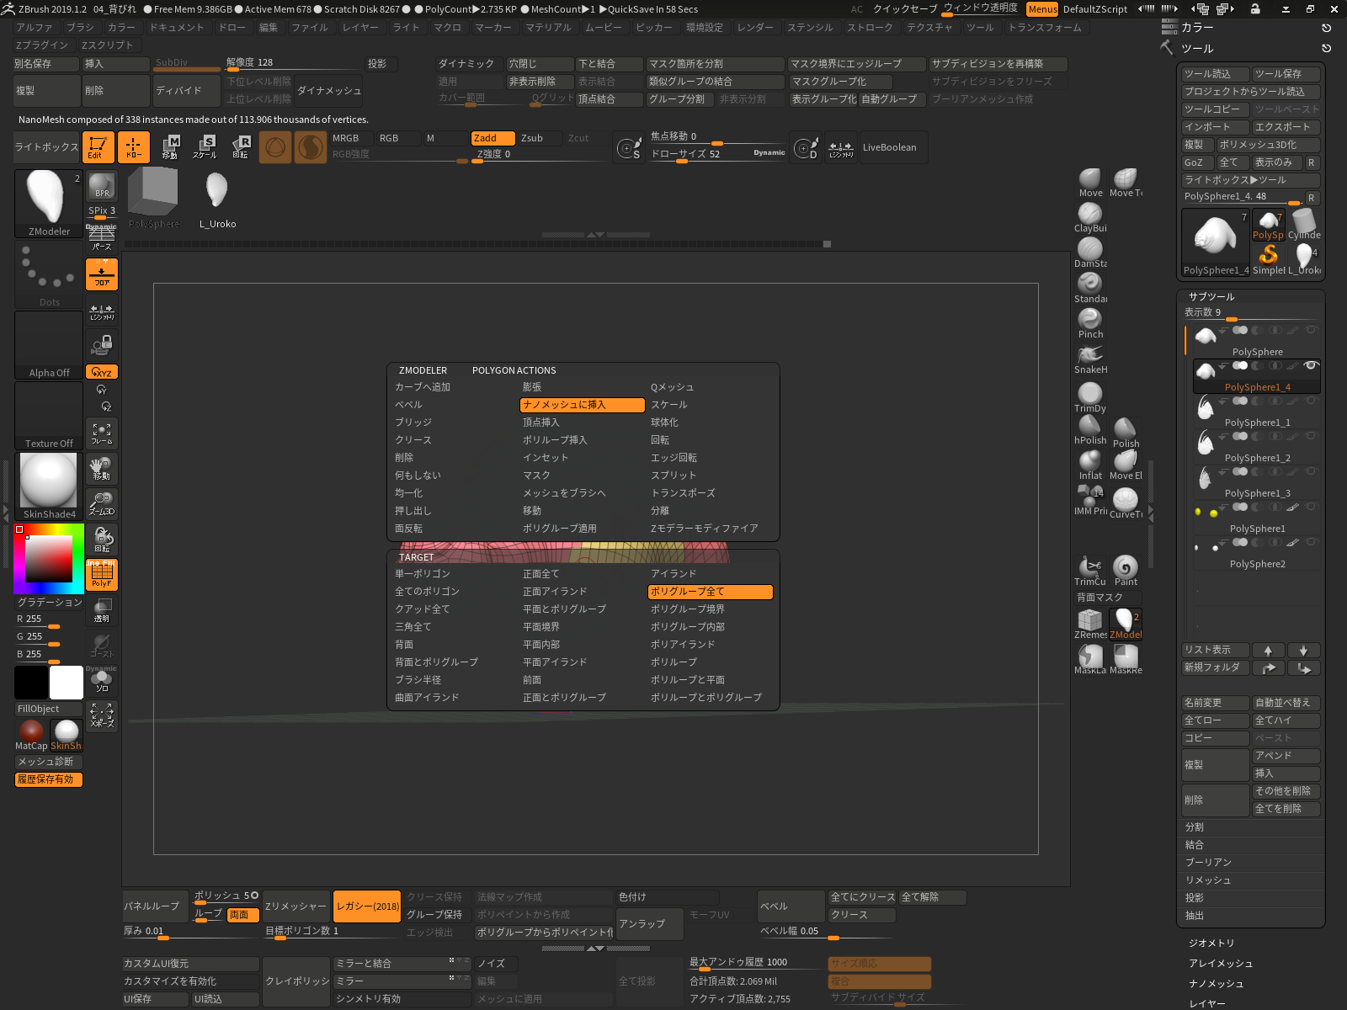Screen dimensions: 1347x1010
Task: Toggle eye visibility for PolySphere1_2 subtool
Action: [1310, 436]
